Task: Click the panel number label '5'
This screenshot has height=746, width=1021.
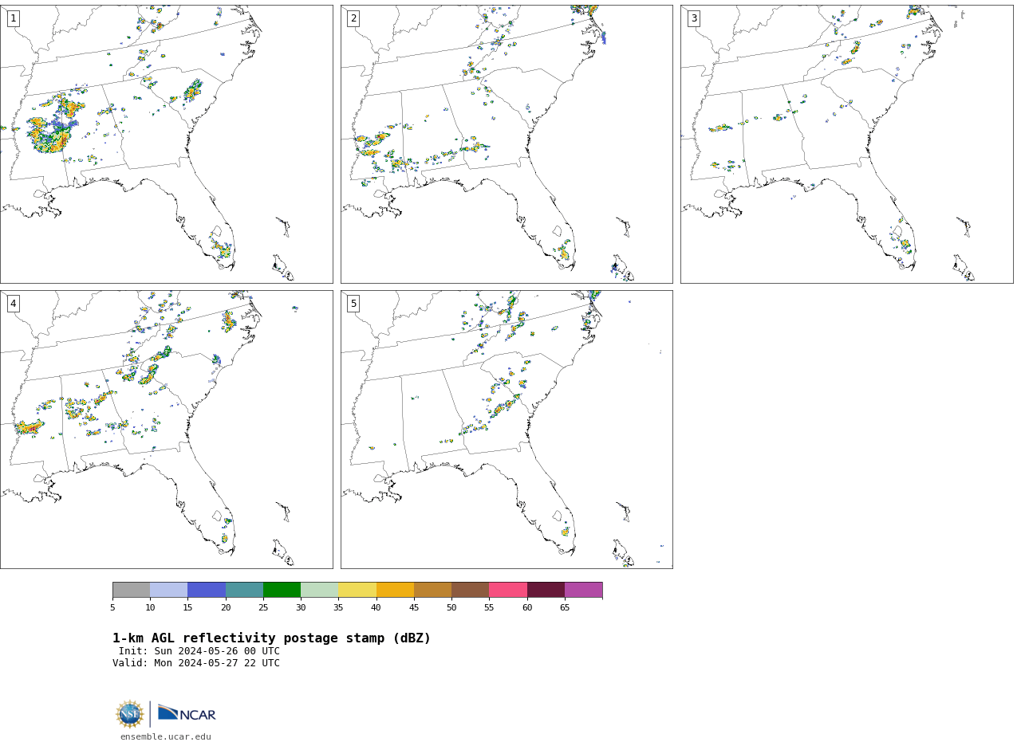Action: pos(353,304)
